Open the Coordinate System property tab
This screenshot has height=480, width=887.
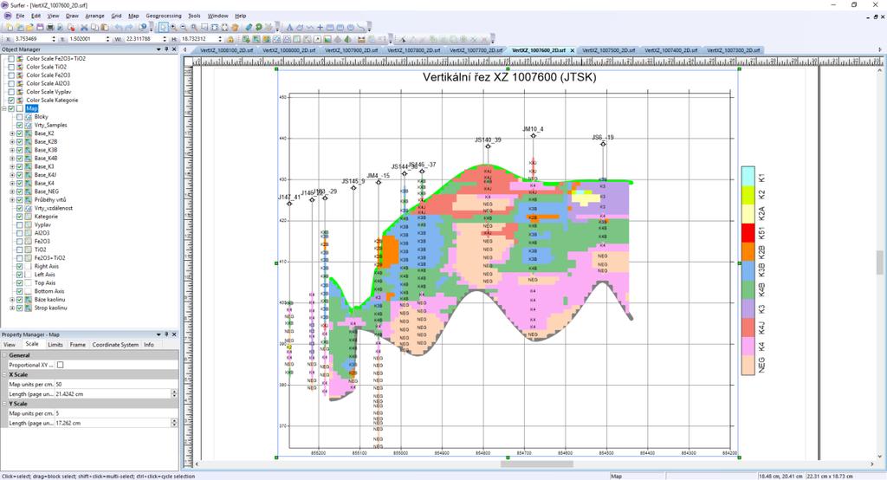[x=115, y=345]
